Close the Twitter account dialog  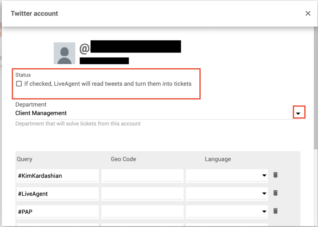tap(308, 13)
